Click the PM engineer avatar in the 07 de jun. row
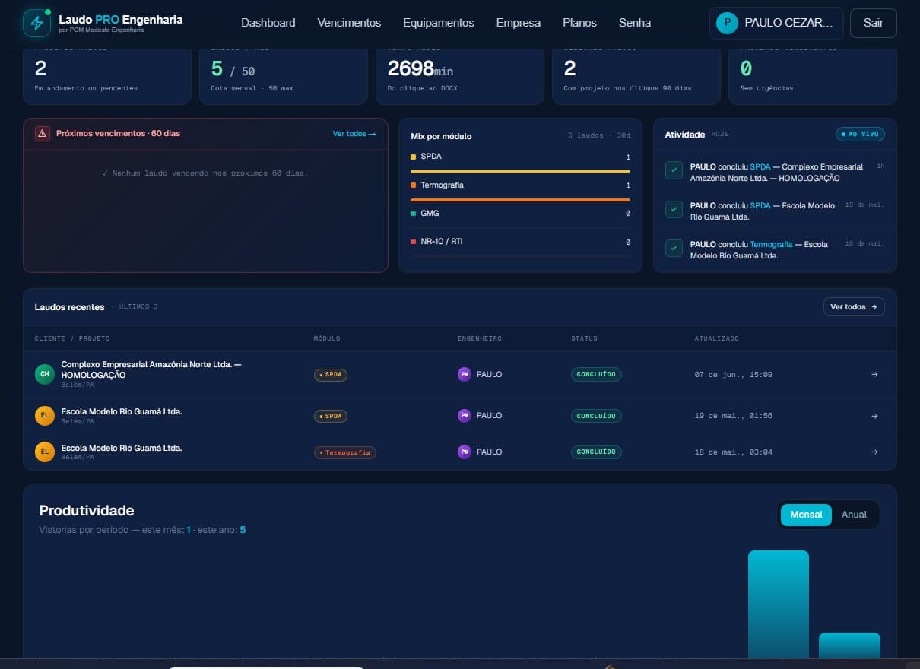The width and height of the screenshot is (920, 669). pos(464,374)
